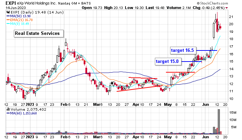Click the Open 19.73 value
The image size is (242, 140).
[x=92, y=8]
